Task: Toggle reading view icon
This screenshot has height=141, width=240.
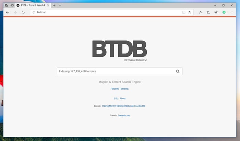Action: pyautogui.click(x=184, y=12)
